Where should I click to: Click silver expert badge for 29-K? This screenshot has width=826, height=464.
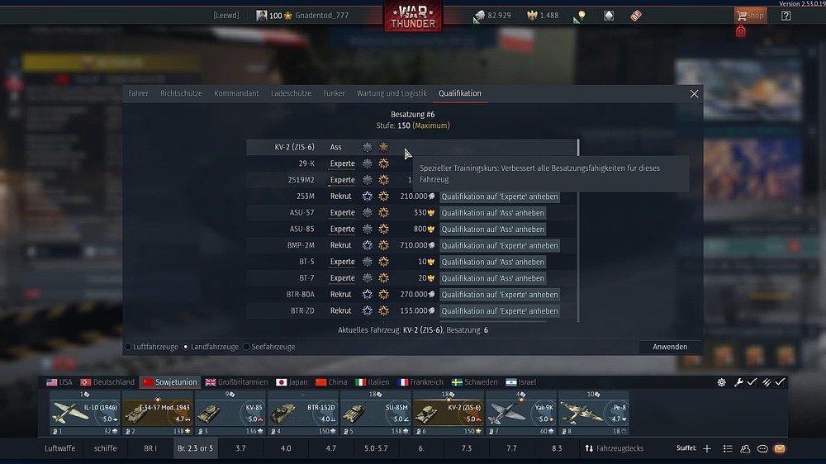[368, 163]
